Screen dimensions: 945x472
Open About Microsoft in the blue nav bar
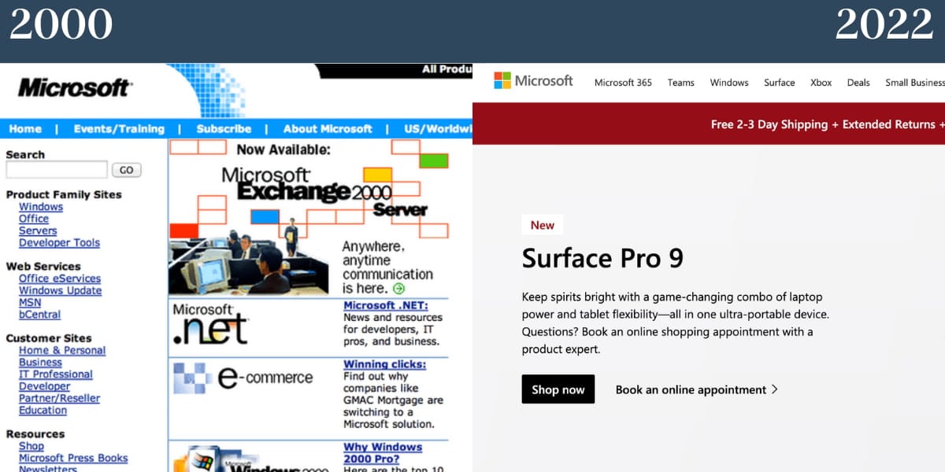tap(328, 129)
